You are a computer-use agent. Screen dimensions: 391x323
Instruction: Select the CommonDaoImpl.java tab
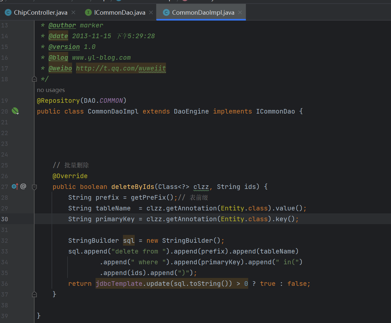click(x=201, y=12)
